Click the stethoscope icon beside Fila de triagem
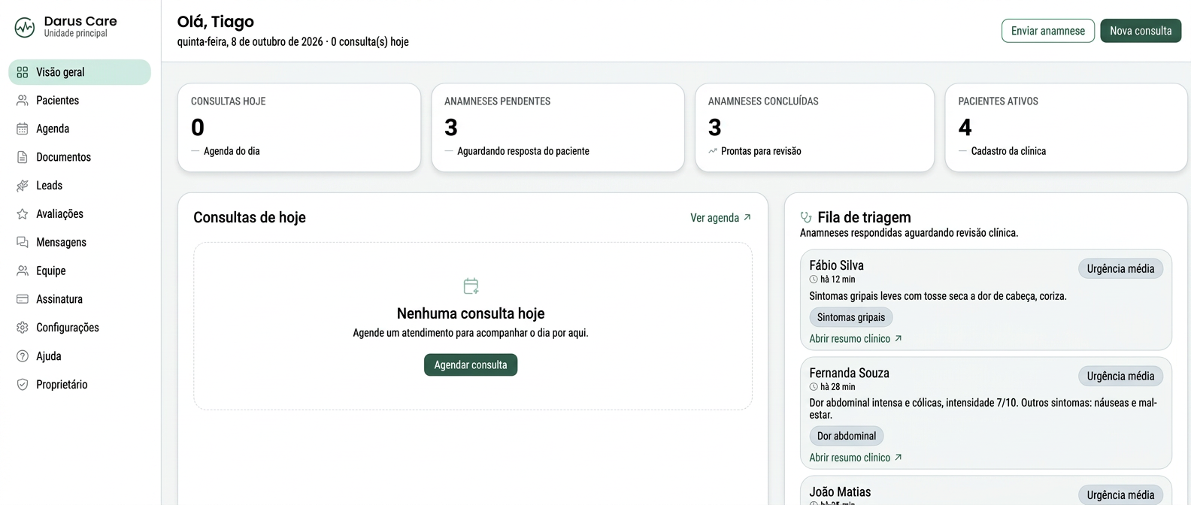 click(x=806, y=217)
